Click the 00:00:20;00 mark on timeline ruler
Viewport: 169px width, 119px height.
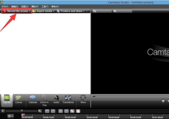(70, 117)
